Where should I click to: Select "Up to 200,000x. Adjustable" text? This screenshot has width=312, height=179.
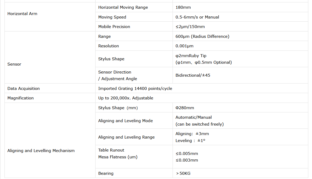[126, 98]
